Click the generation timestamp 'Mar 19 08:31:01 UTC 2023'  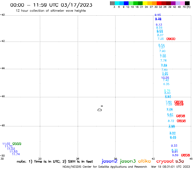pos(171,167)
